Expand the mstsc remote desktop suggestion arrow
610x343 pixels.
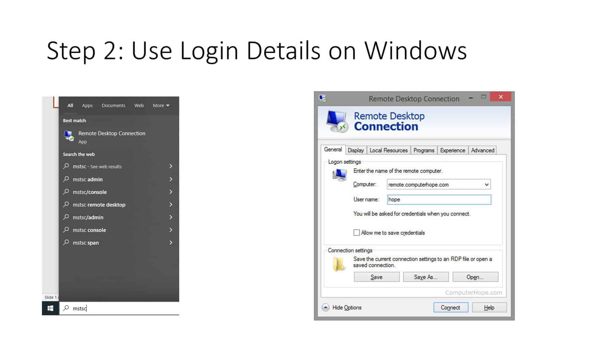(171, 205)
